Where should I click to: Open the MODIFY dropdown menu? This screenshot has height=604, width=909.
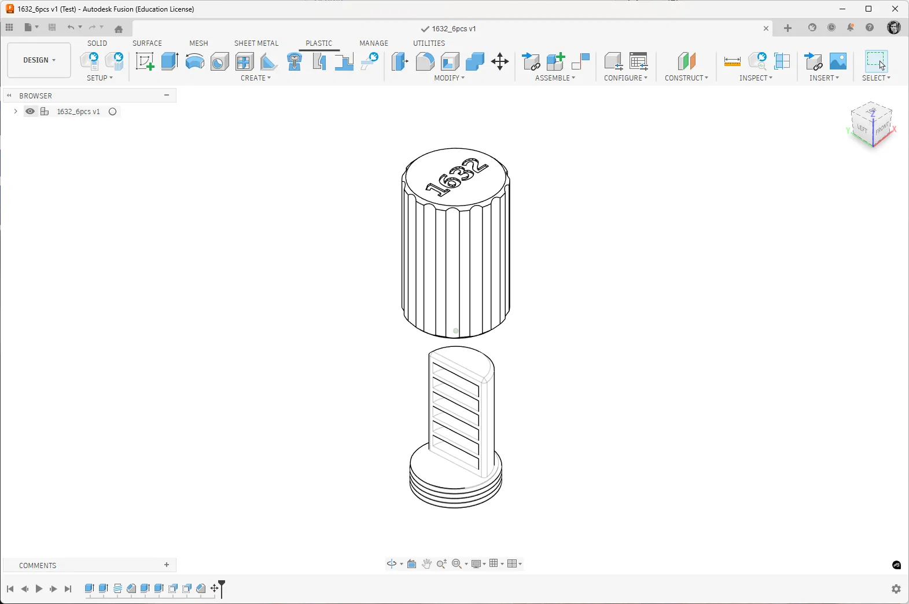tap(450, 78)
